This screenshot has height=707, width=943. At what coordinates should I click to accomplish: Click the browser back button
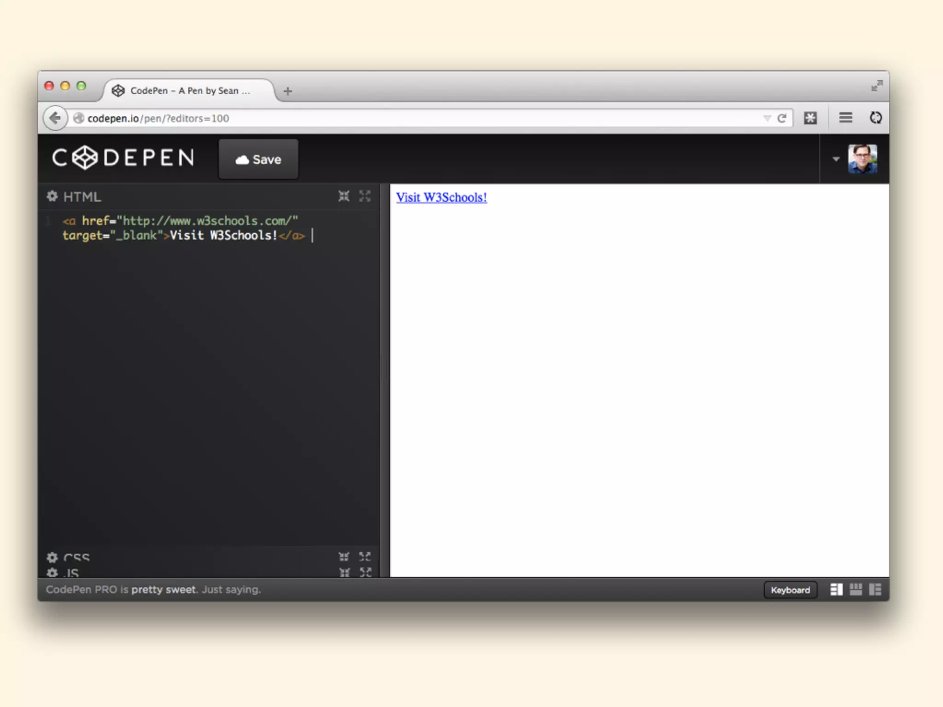pyautogui.click(x=55, y=118)
